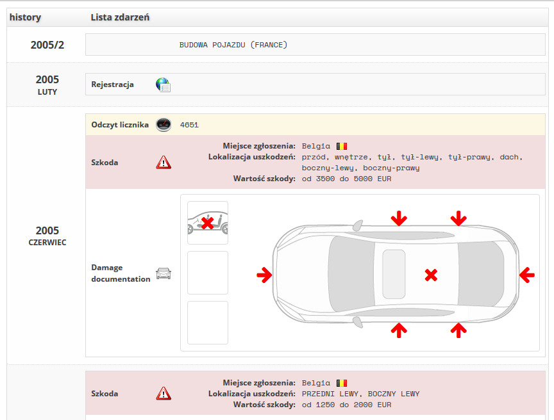The height and width of the screenshot is (420, 554).
Task: Click the red arrow at the car's right end
Action: click(527, 275)
